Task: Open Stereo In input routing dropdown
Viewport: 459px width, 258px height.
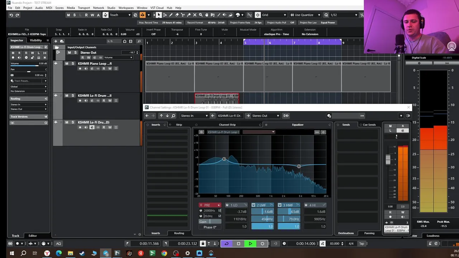Action: [x=195, y=116]
